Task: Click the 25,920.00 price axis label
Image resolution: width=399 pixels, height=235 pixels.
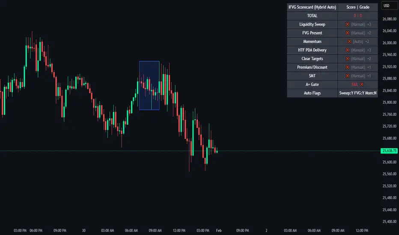Action: click(389, 67)
